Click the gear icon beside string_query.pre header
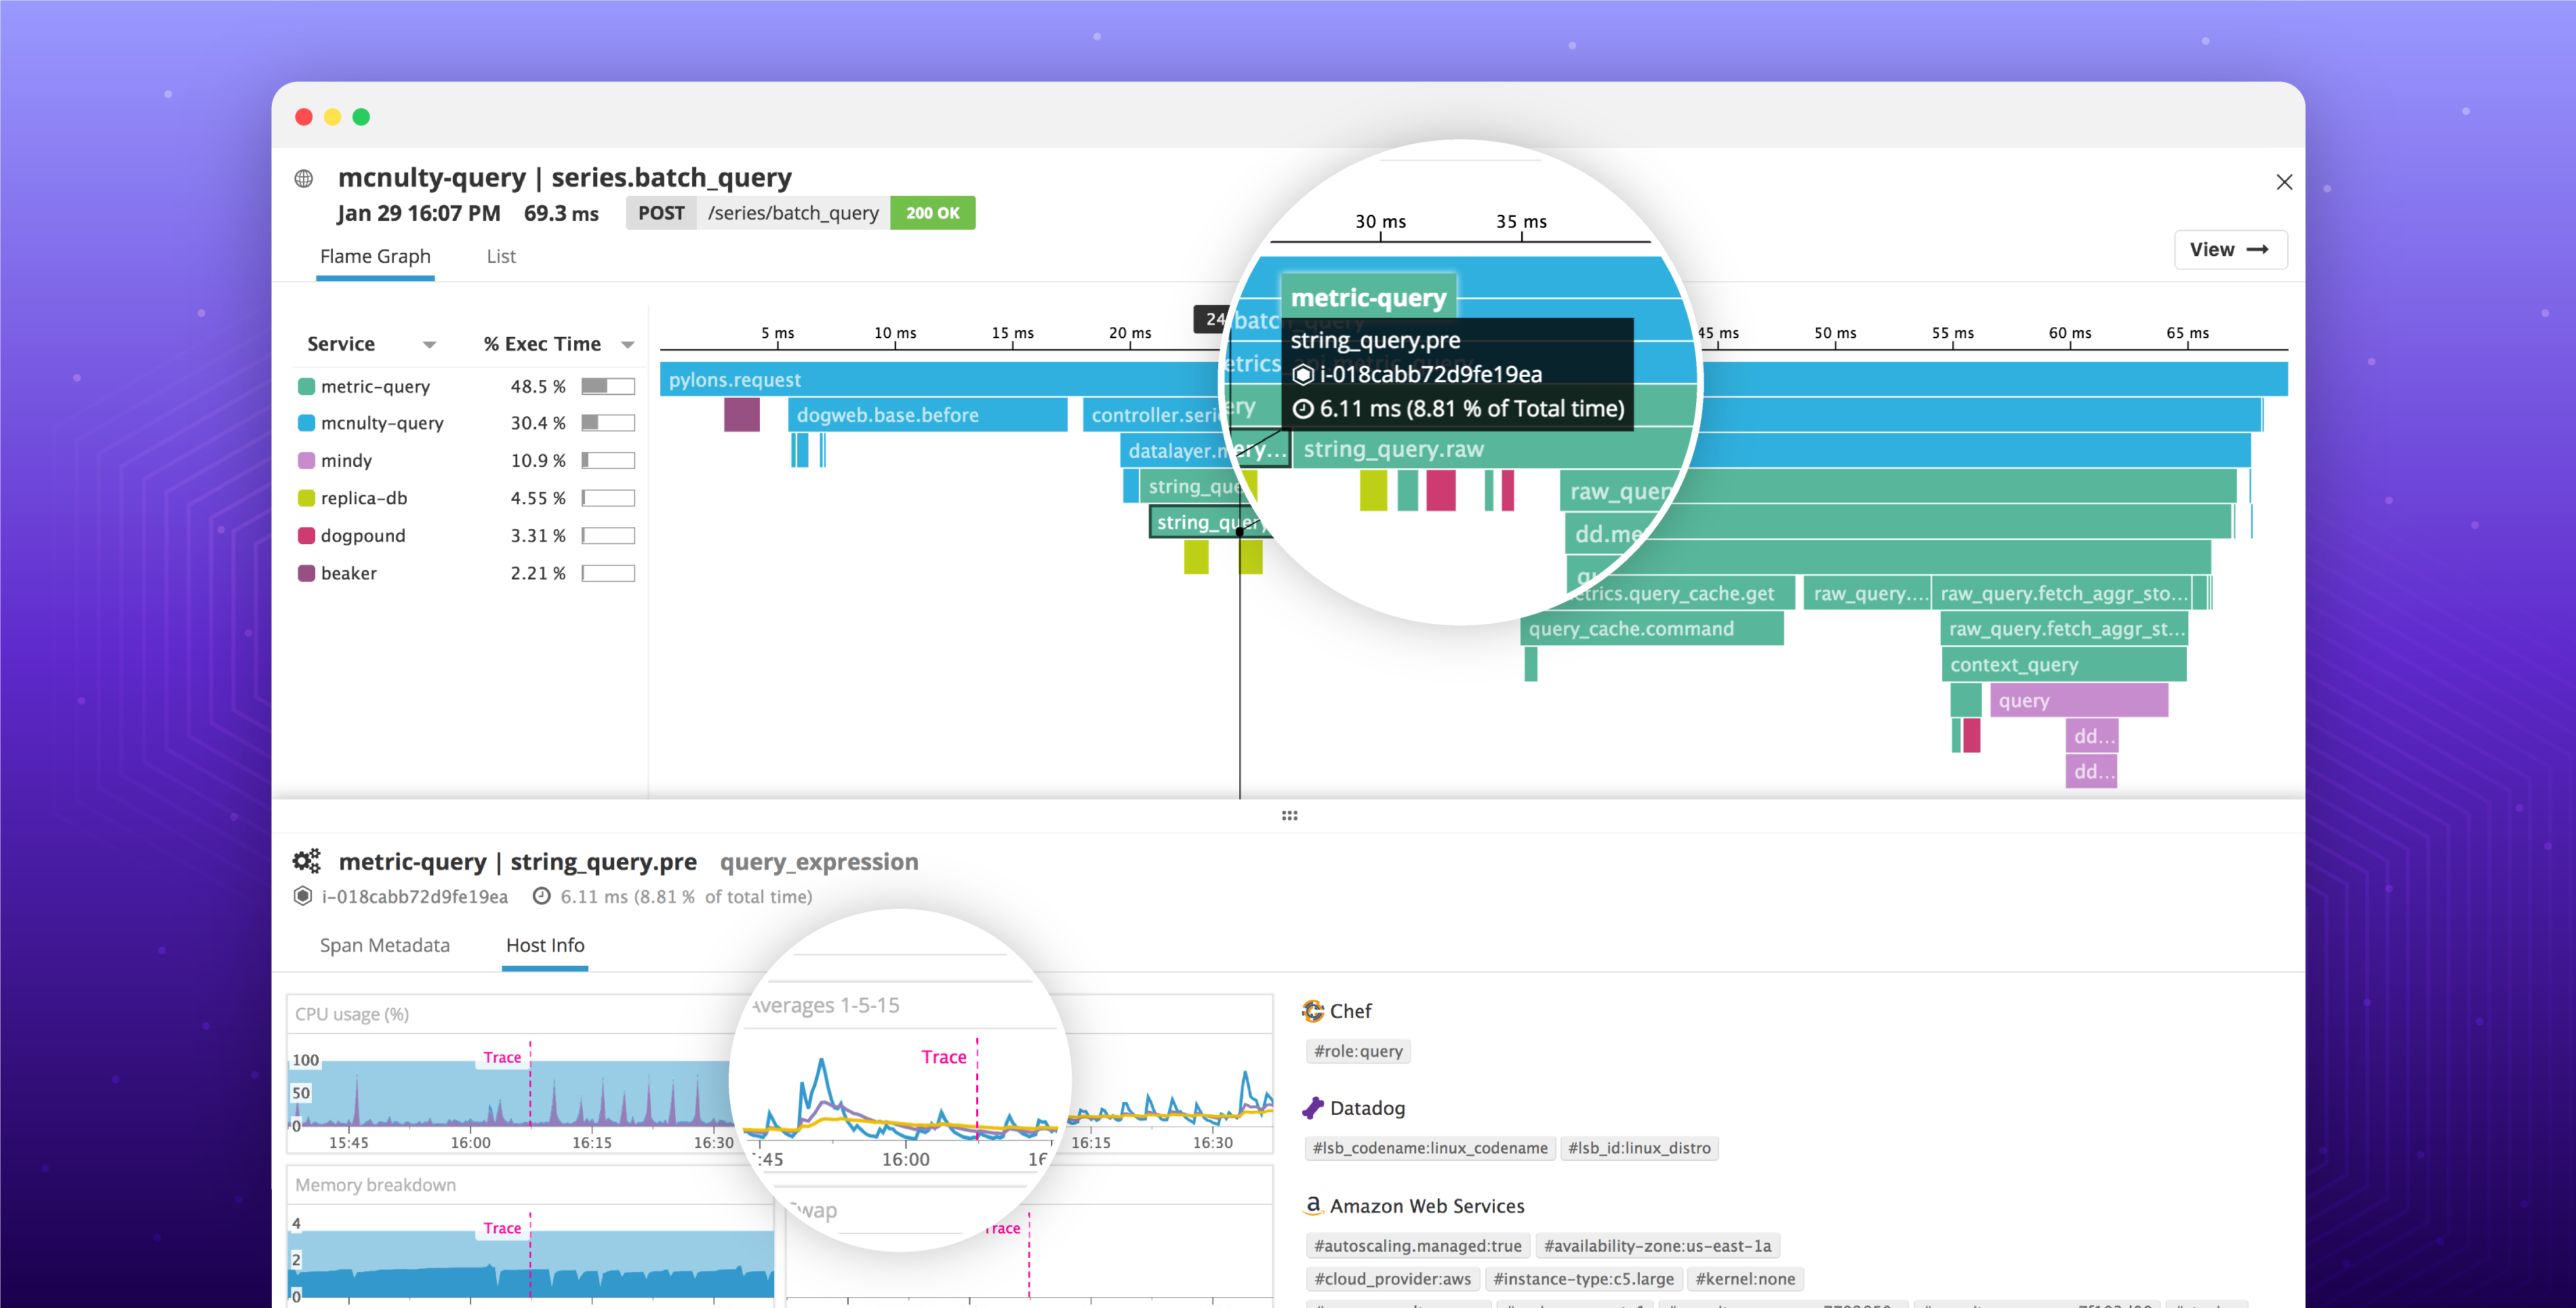Viewport: 2576px width, 1308px height. click(x=306, y=860)
